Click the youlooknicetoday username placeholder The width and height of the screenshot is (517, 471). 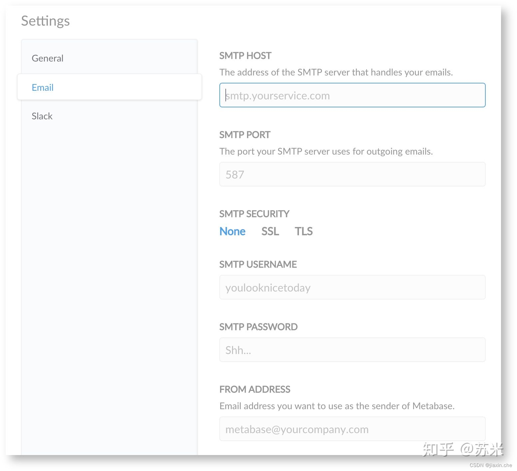(x=268, y=288)
